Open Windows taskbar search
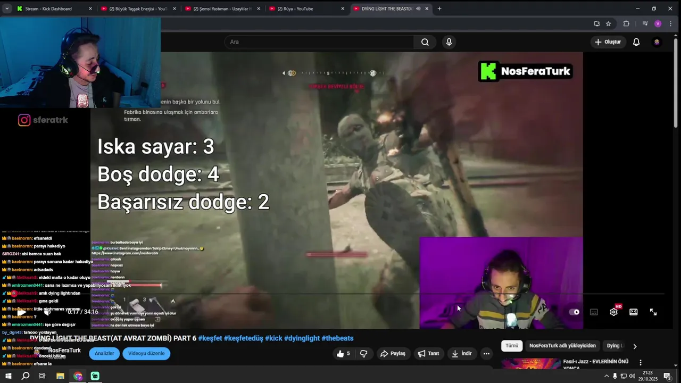681x383 pixels. (25, 376)
